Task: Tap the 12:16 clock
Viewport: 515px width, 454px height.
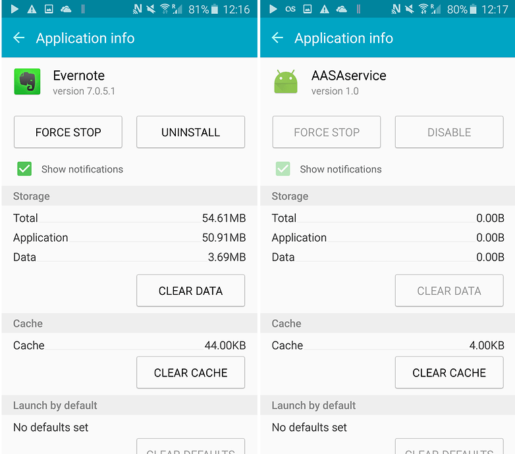Action: click(236, 9)
